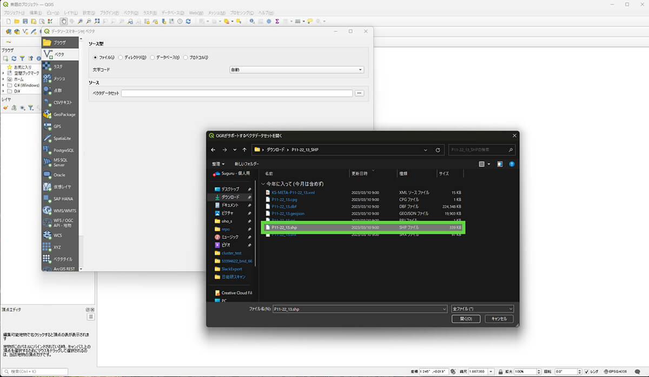Click the 開く(O) button
The height and width of the screenshot is (377, 649).
[466, 319]
